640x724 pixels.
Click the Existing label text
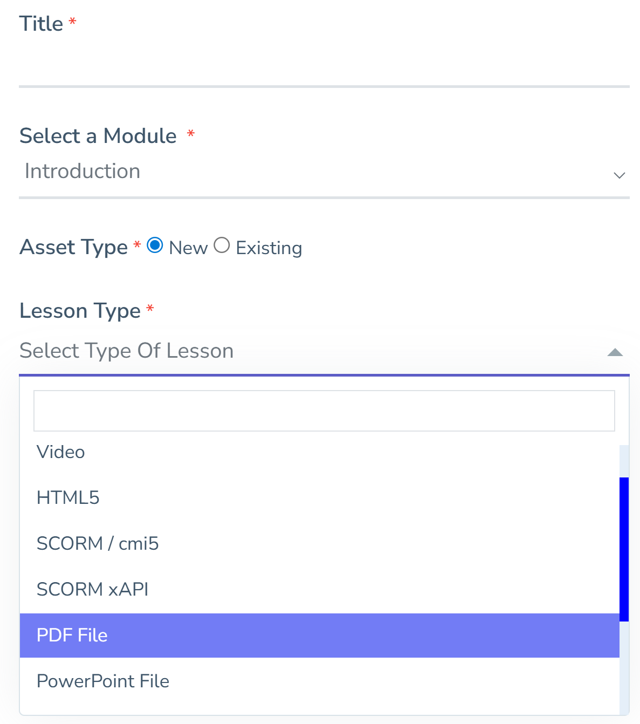(269, 248)
